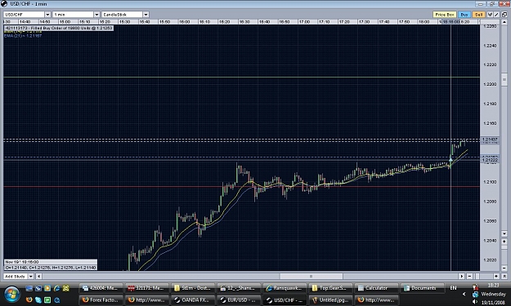Switch to 12_-_Shans... taskbar window
The image size is (511, 306).
click(239, 288)
